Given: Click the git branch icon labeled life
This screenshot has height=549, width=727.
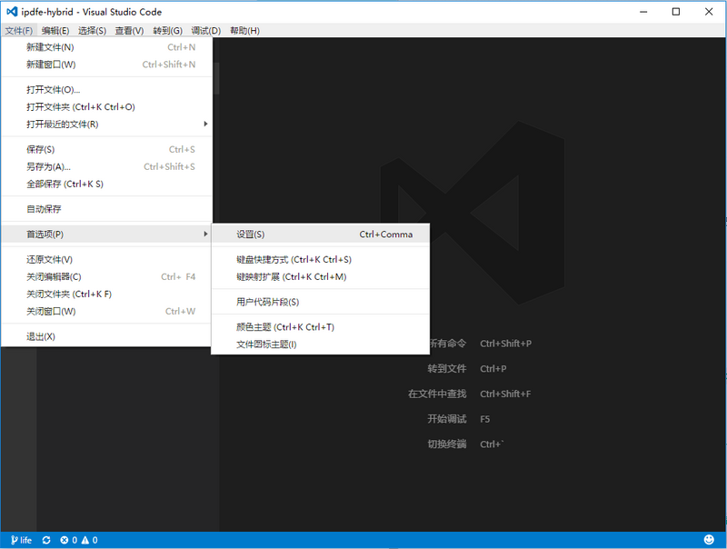Looking at the screenshot, I should click(x=21, y=540).
